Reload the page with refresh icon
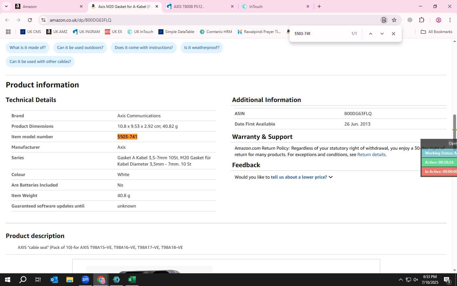 (30, 20)
